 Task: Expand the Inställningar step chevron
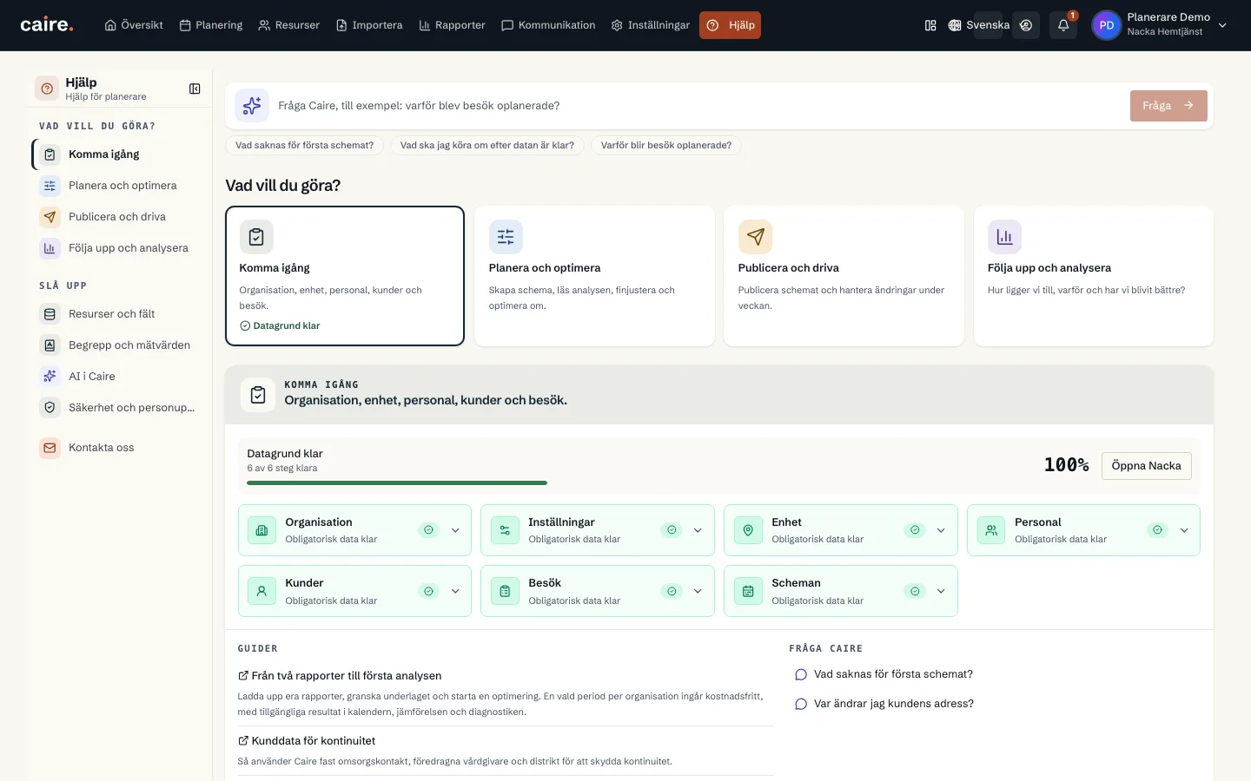(x=698, y=530)
